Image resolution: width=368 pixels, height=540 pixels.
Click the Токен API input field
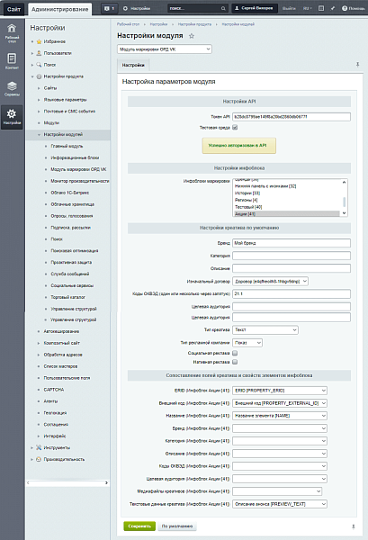coord(292,117)
